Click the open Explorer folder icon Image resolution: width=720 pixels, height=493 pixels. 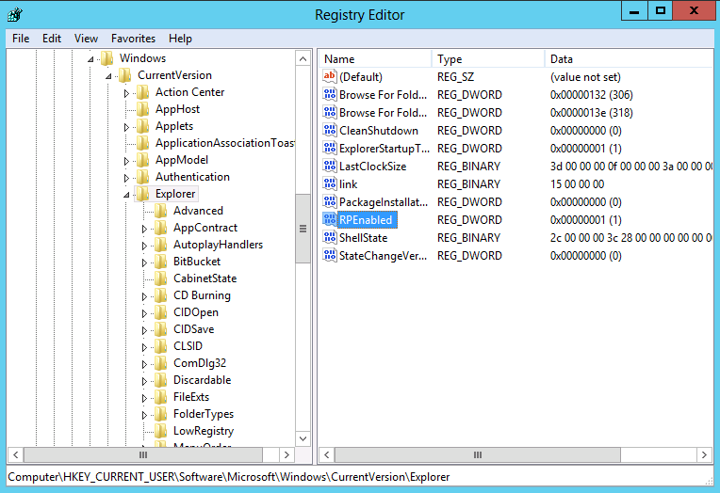[x=143, y=194]
